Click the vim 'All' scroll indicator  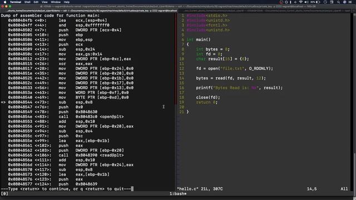[344, 189]
